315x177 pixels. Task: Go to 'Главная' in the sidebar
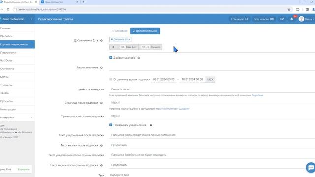pos(17,28)
